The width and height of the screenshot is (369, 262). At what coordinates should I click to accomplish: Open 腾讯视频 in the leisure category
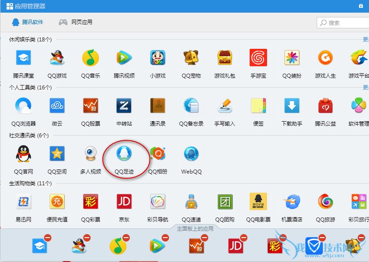click(124, 58)
